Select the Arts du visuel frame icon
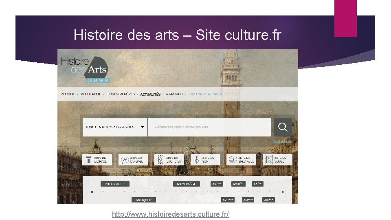Screen dimensions: 391x220 (x=269, y=160)
